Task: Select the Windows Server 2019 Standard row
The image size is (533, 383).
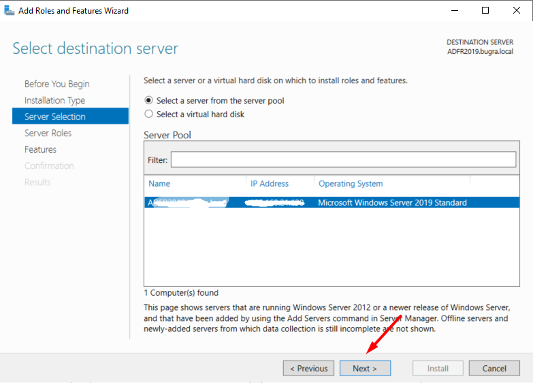Action: (332, 202)
